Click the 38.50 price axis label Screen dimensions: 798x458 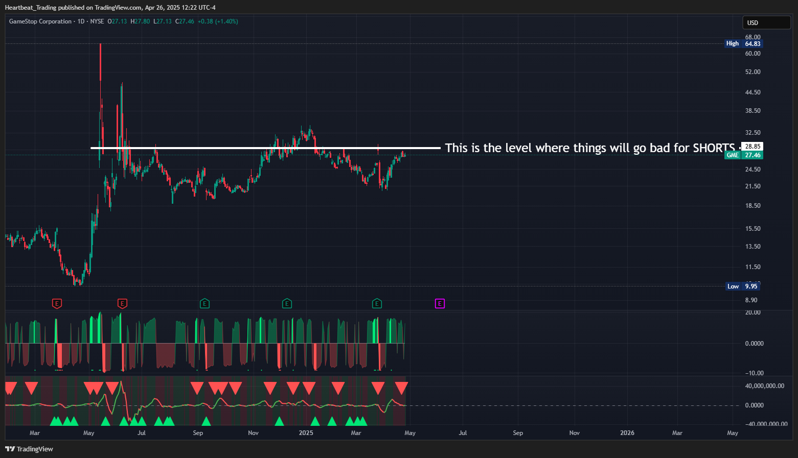pyautogui.click(x=753, y=111)
